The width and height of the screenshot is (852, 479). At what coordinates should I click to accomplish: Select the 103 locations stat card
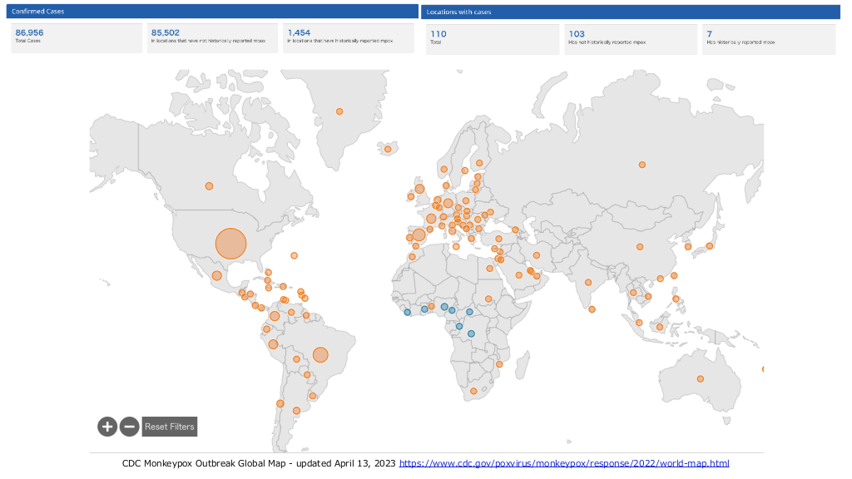(630, 38)
